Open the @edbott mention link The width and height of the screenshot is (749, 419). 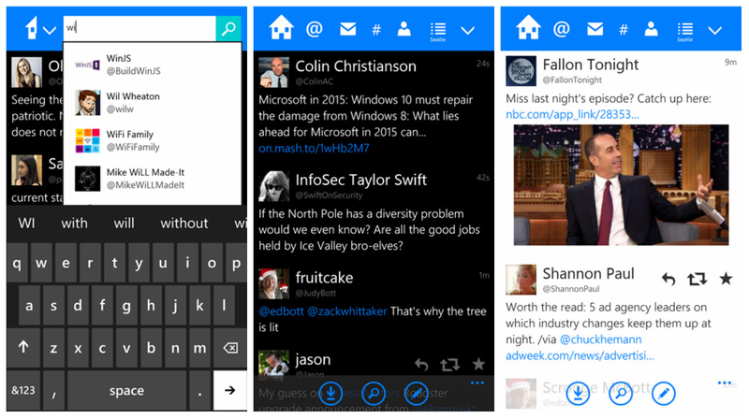(x=281, y=311)
